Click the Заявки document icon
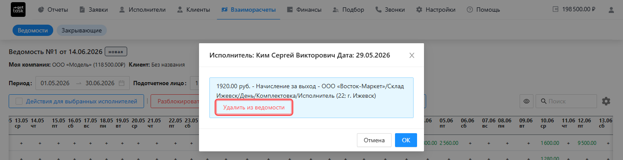623x160 pixels. pos(82,10)
